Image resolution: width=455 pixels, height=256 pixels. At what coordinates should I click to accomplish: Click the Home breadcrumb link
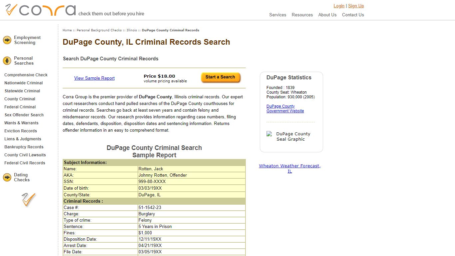coord(67,30)
